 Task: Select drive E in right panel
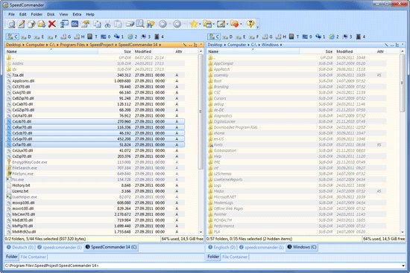pos(241,36)
